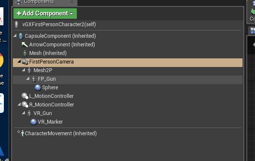Collapse the VR_Gun node arrow
The image size is (255, 161).
pos(24,112)
